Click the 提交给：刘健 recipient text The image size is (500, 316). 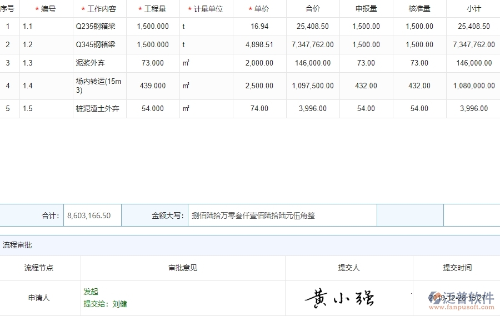click(105, 304)
